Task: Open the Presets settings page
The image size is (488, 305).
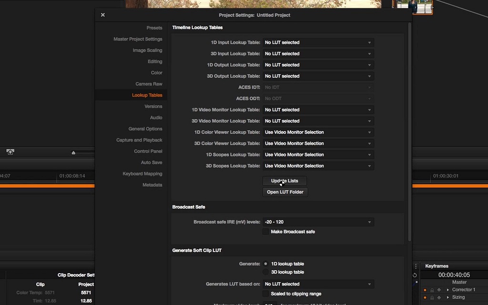Action: click(154, 28)
